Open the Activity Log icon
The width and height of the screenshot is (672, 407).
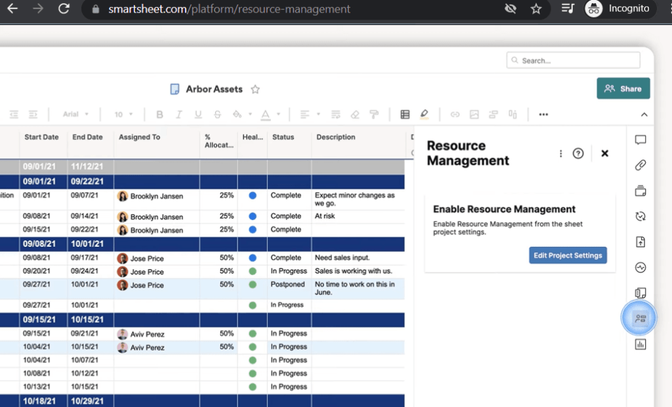click(x=640, y=268)
